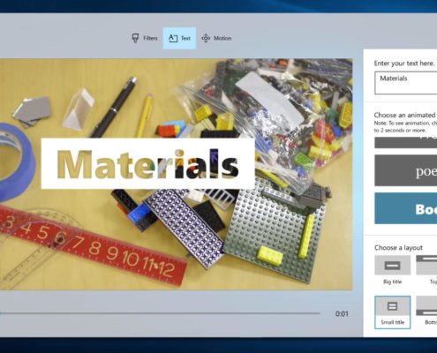Open the Filters tab
Viewport: 437px width, 353px height.
coord(145,38)
